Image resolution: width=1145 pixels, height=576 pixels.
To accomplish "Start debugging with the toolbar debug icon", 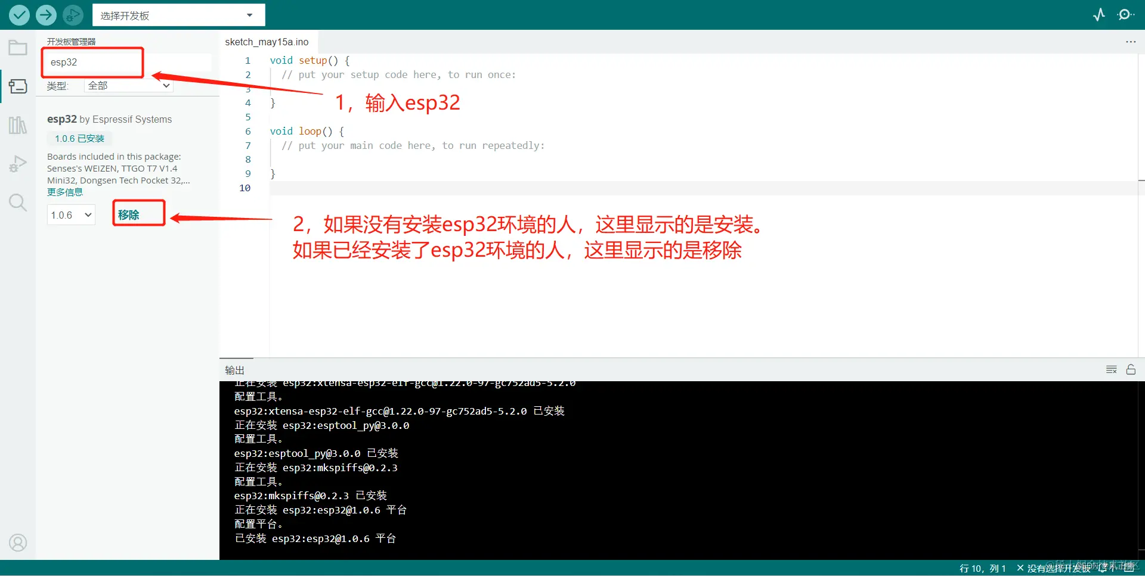I will click(72, 14).
